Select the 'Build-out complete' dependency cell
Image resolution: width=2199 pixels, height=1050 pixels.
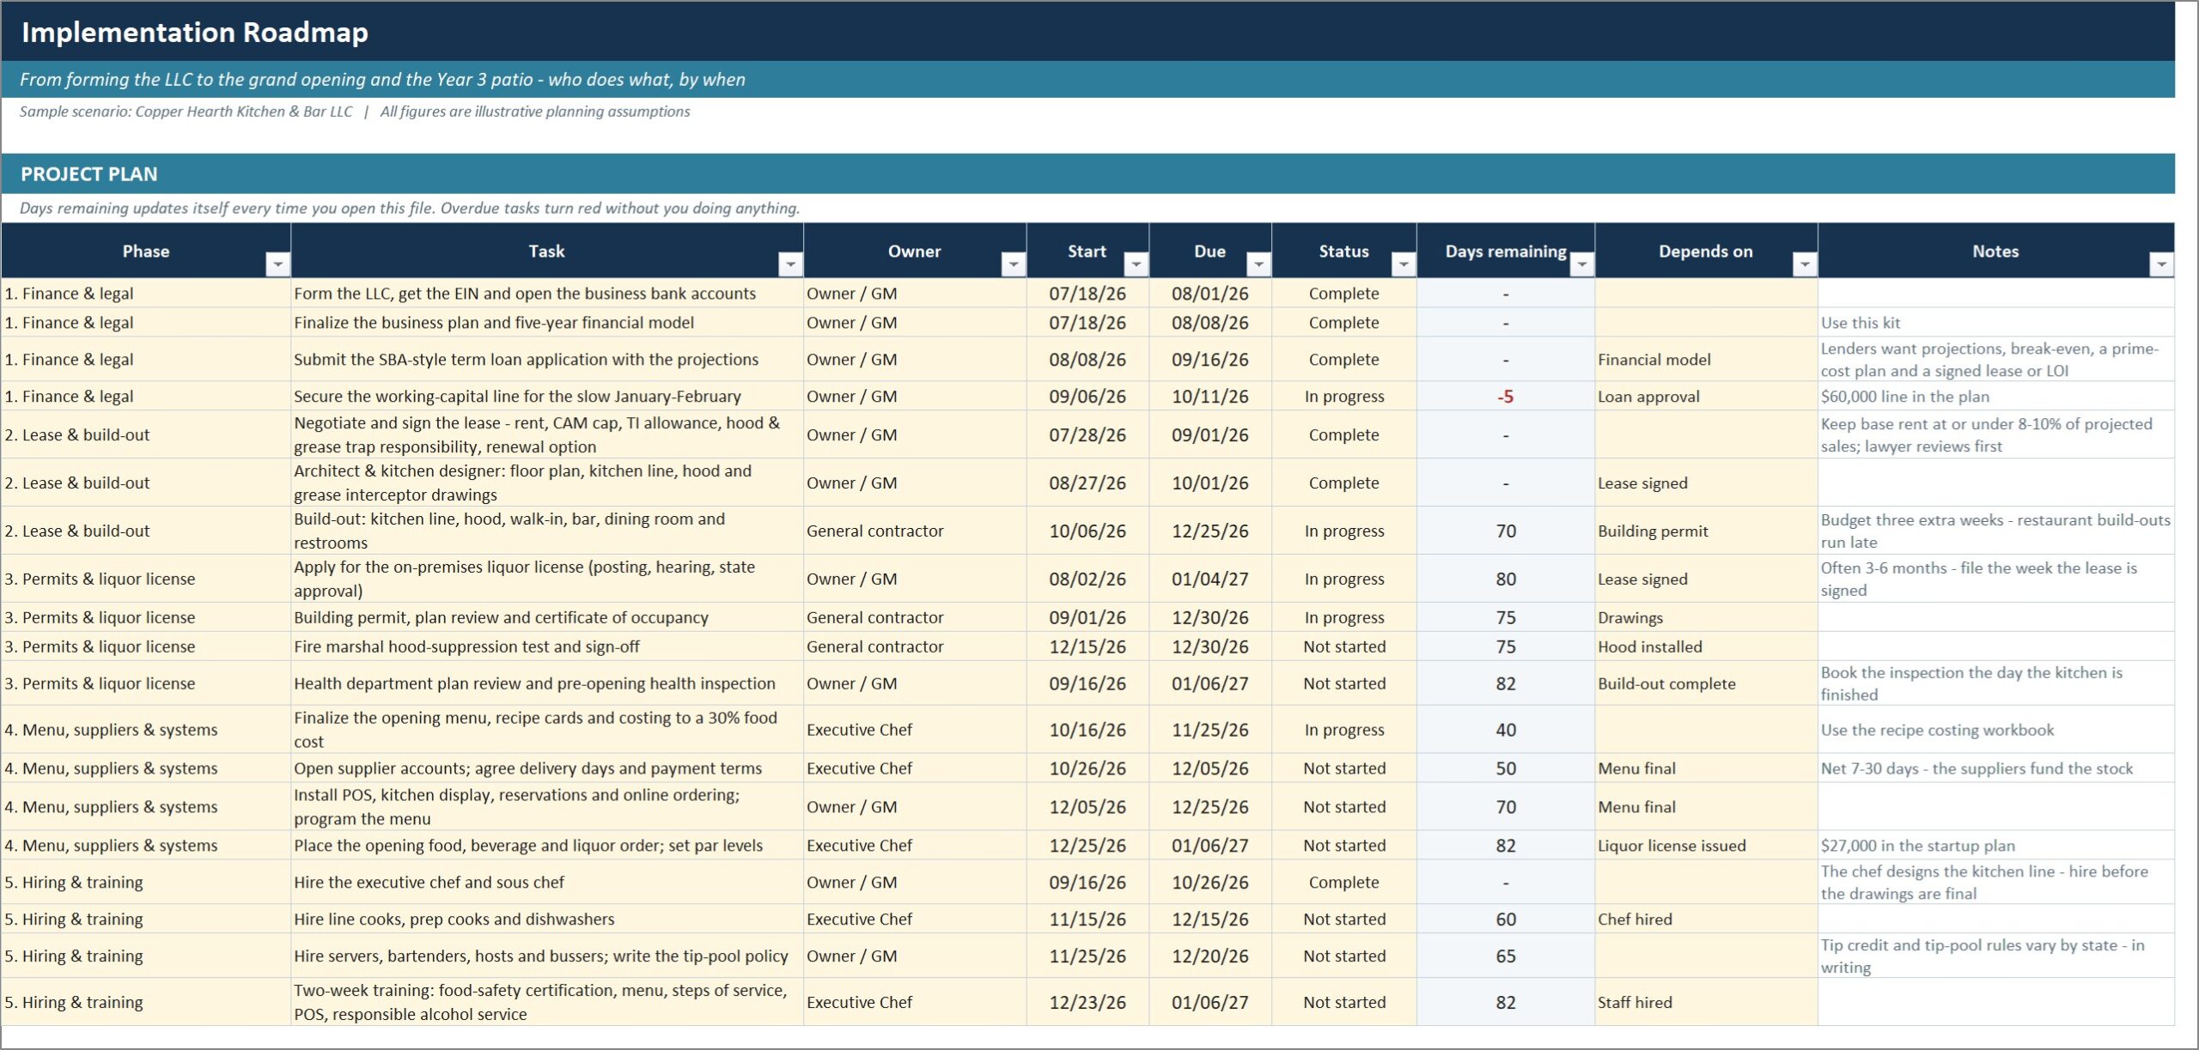tap(1706, 684)
